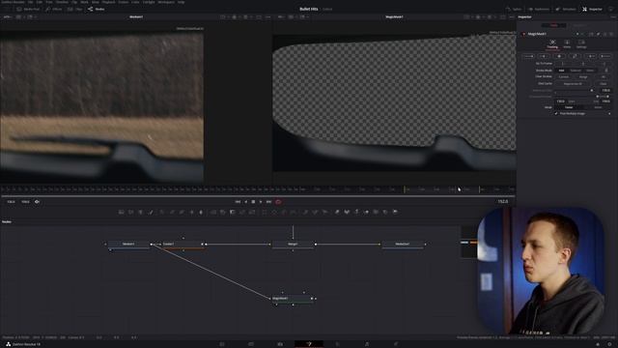Open the Edit menu

tap(40, 2)
